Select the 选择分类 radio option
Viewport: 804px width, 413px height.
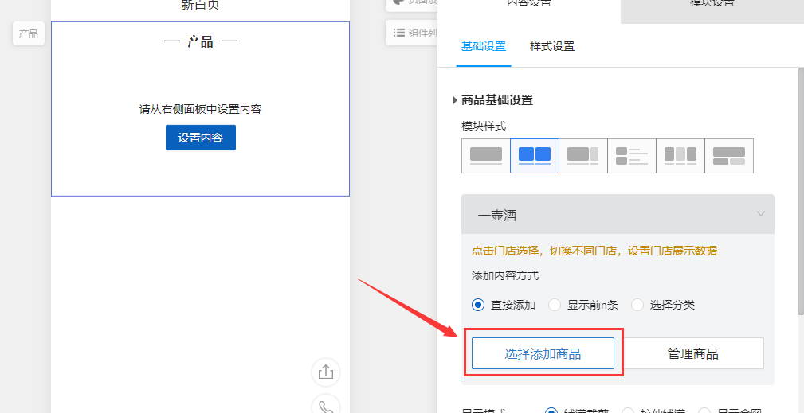click(637, 305)
